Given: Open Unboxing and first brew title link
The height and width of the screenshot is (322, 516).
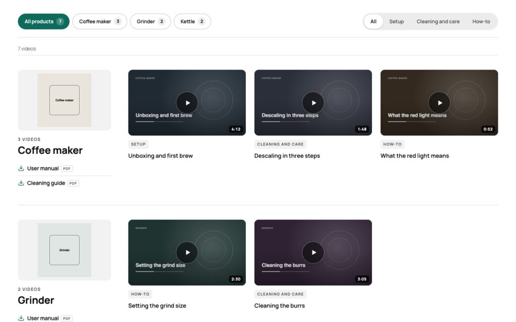Looking at the screenshot, I should (x=161, y=156).
